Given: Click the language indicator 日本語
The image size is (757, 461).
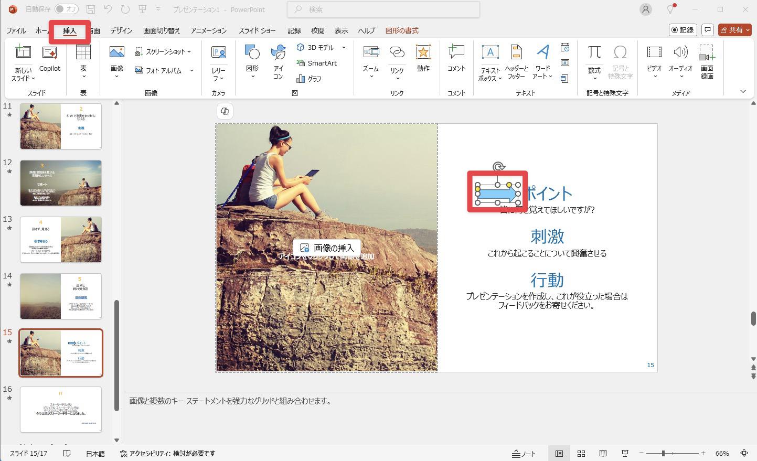Looking at the screenshot, I should click(x=95, y=453).
